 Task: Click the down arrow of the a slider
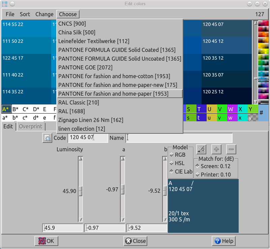coord(123,220)
